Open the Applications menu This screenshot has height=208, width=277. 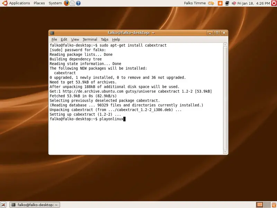pyautogui.click(x=19, y=3)
